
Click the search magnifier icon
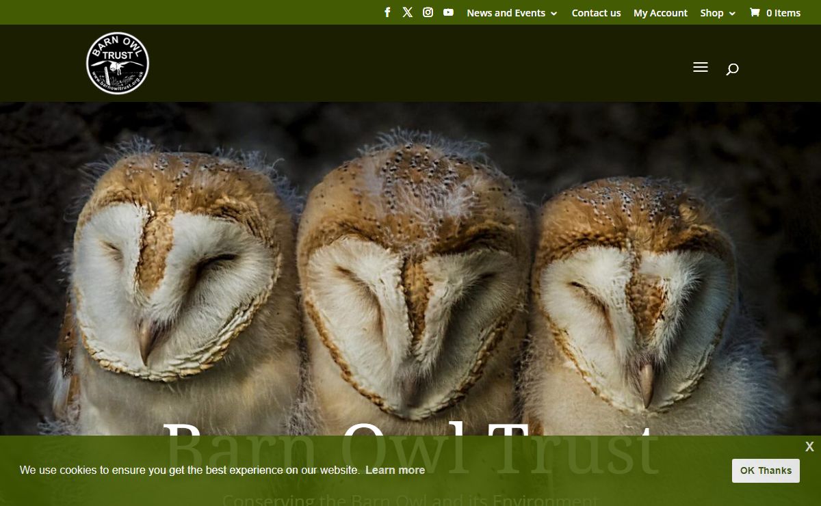(732, 68)
